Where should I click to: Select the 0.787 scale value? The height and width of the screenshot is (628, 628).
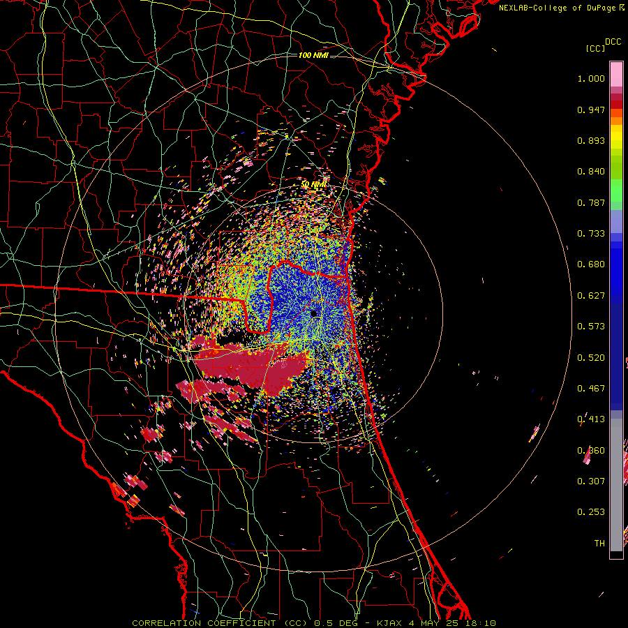point(591,202)
